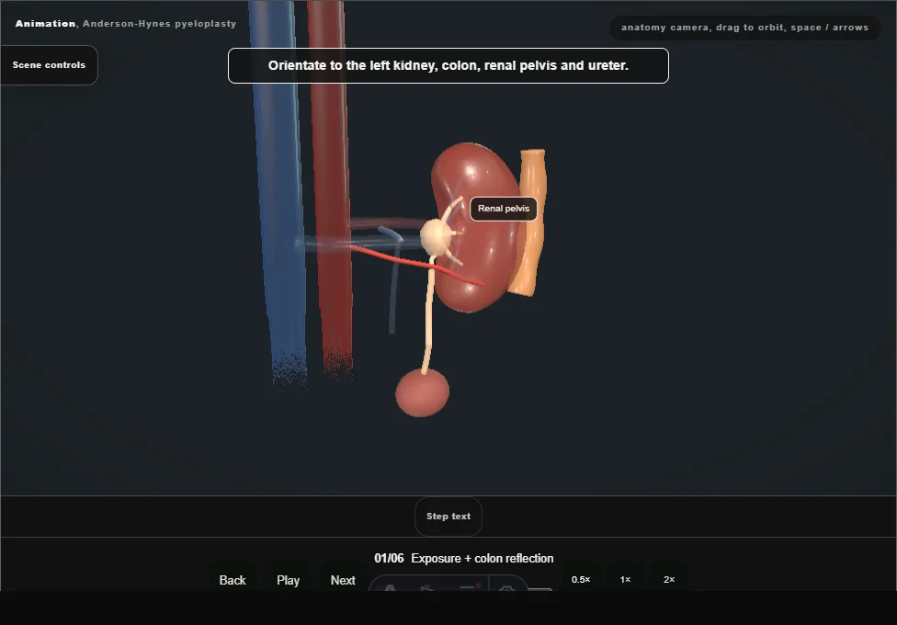This screenshot has width=897, height=625.
Task: Go to the previous step with Back
Action: pyautogui.click(x=233, y=580)
